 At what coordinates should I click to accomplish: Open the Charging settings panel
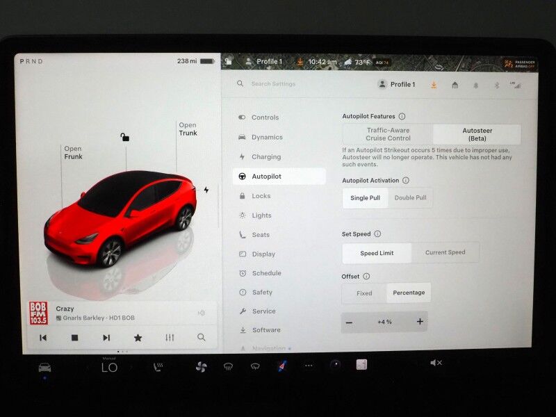265,156
